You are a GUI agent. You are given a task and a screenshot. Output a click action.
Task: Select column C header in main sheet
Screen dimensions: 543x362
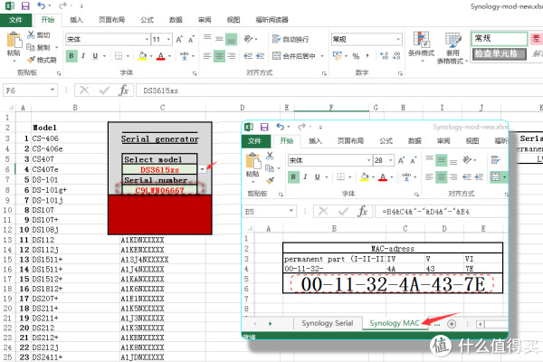pos(162,108)
